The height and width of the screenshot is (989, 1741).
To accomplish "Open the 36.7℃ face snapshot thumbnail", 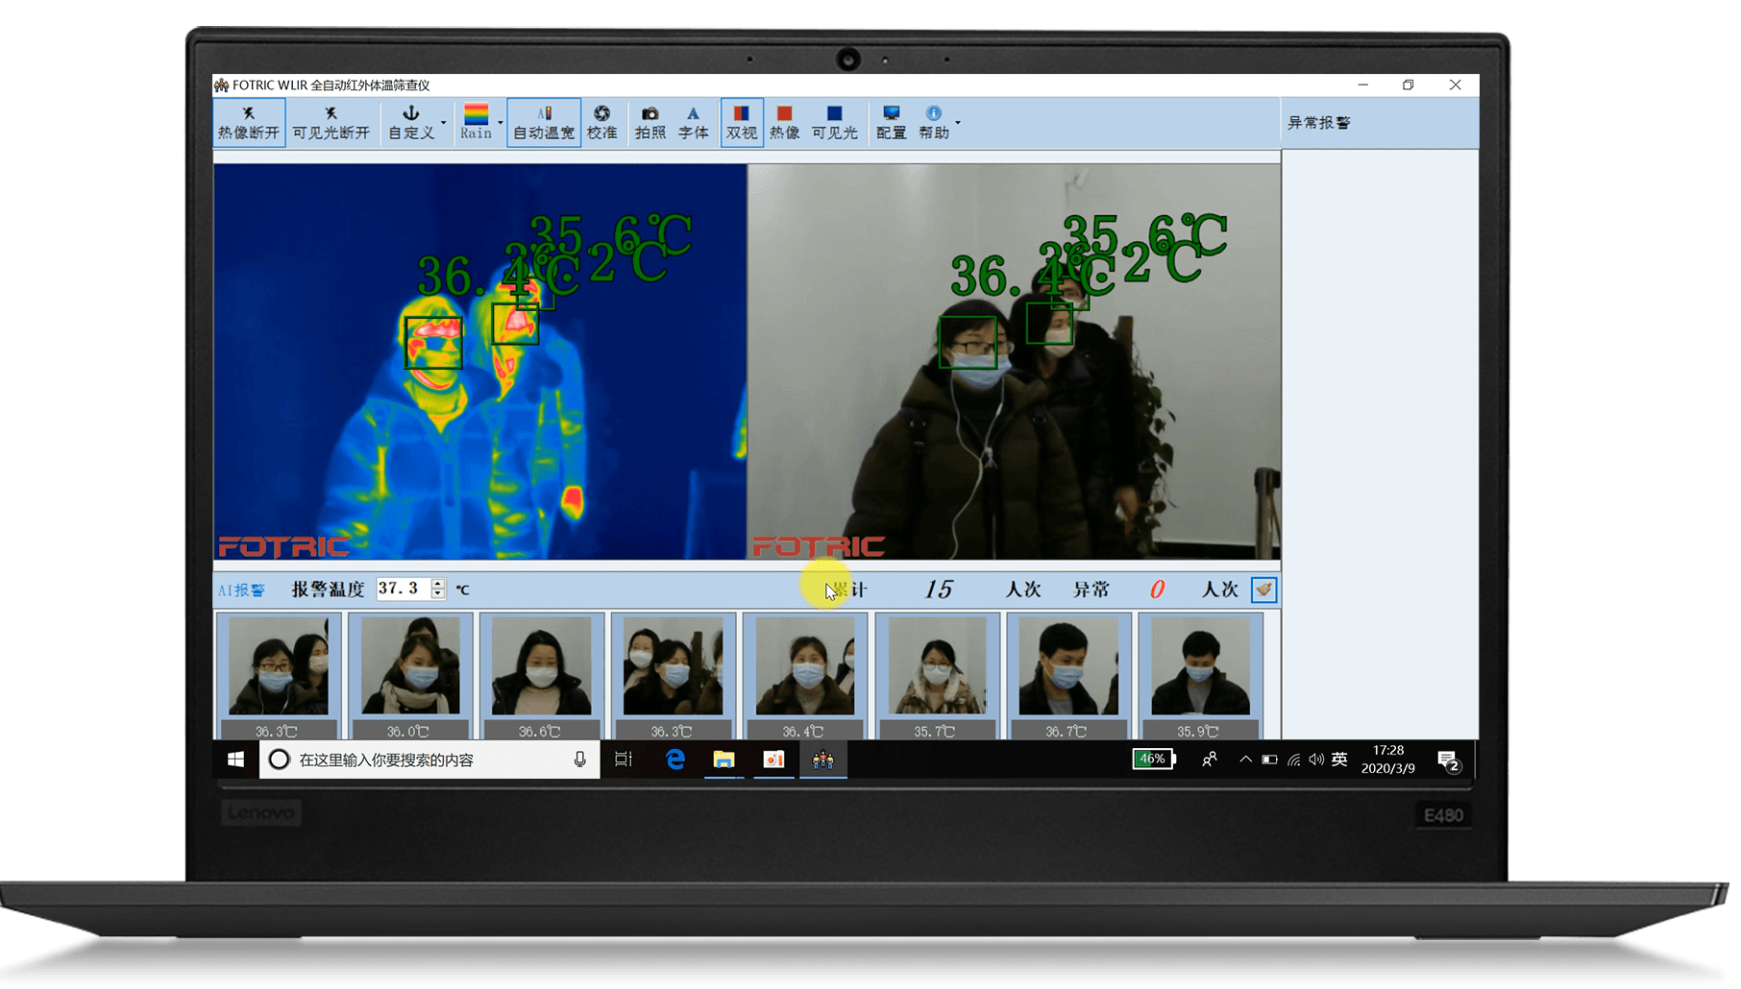I will coord(1068,676).
